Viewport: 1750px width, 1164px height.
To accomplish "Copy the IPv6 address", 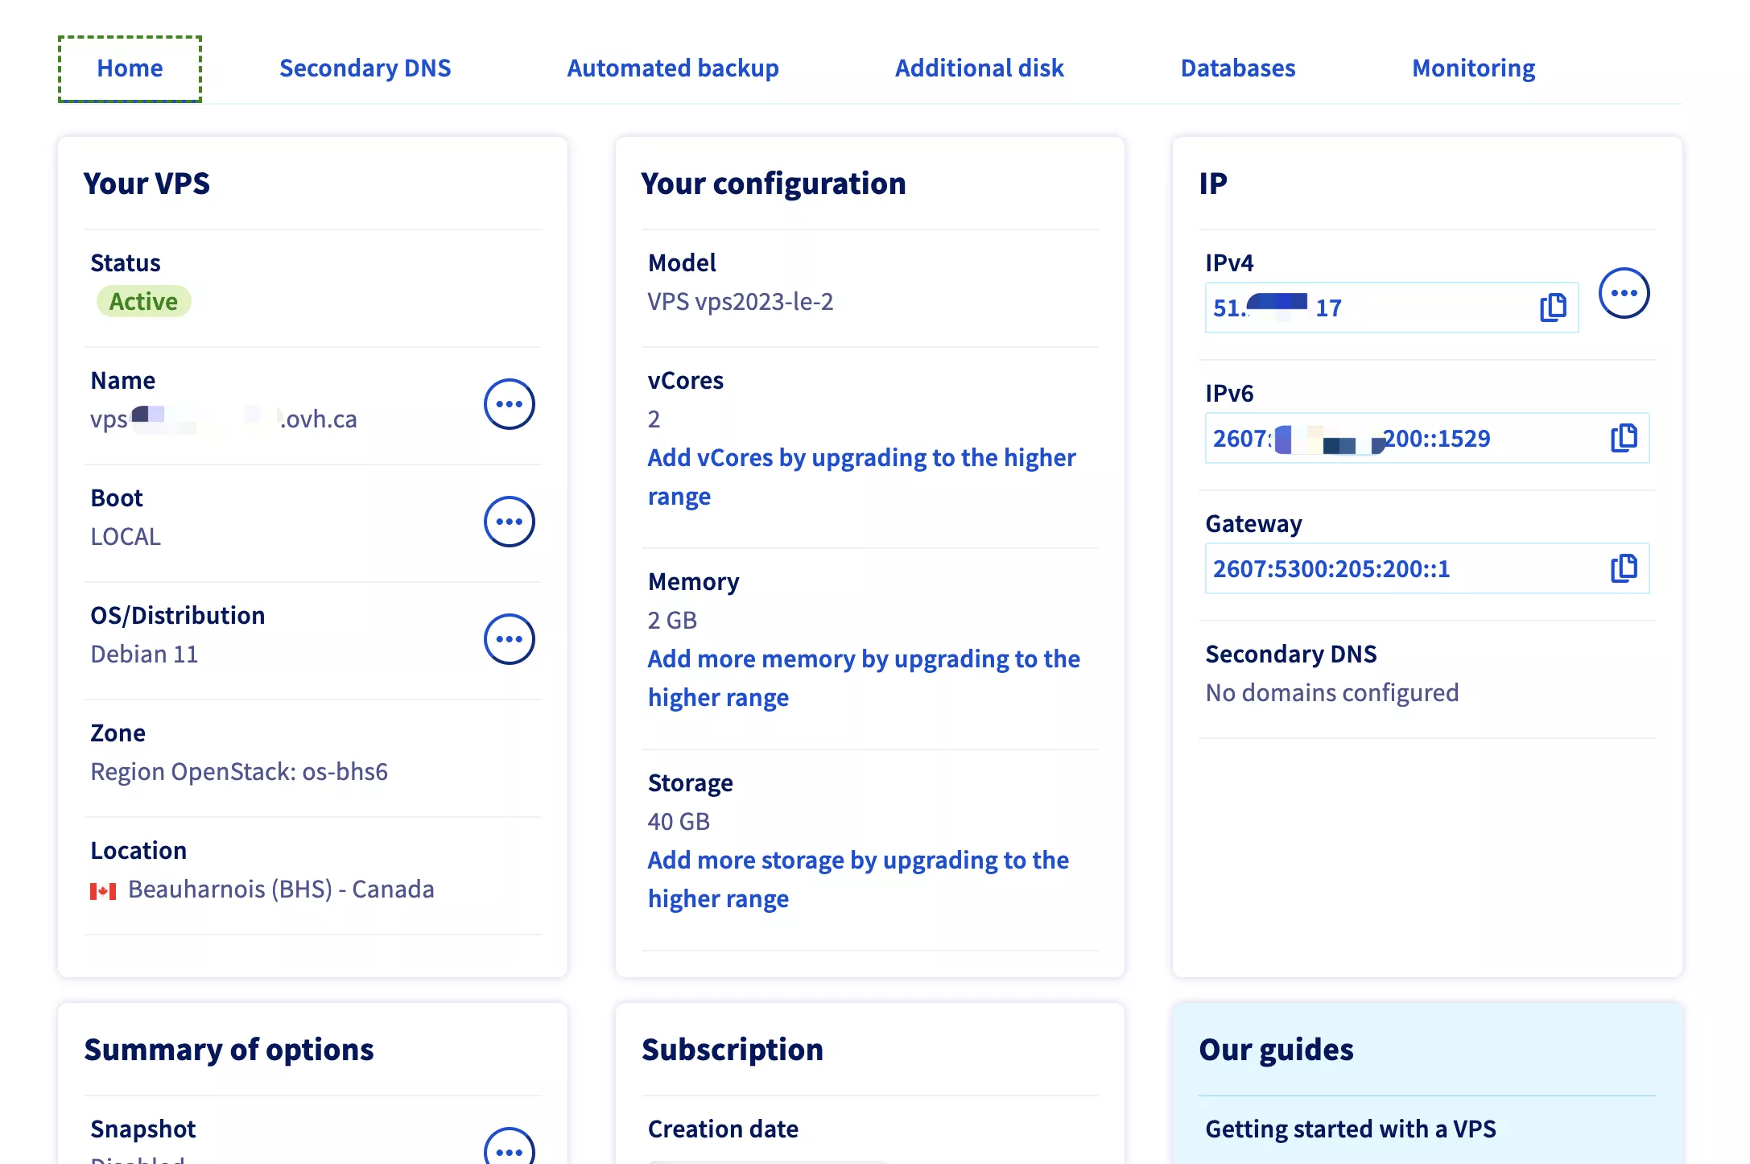I will pos(1624,437).
